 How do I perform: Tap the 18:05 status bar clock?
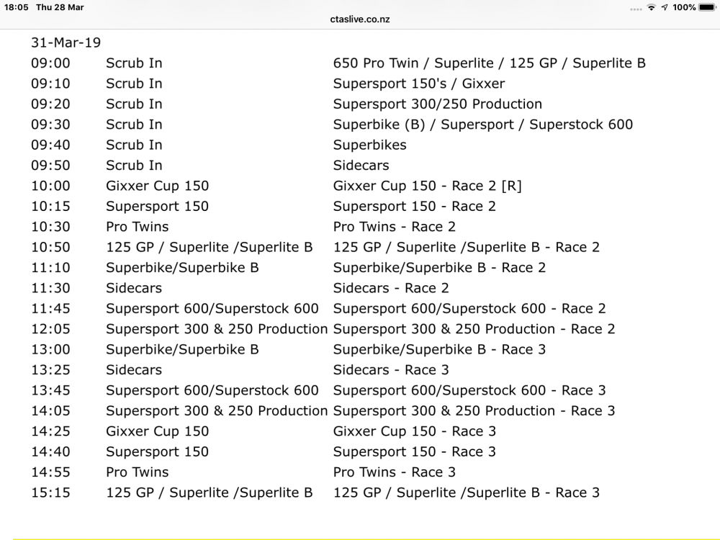pyautogui.click(x=16, y=7)
